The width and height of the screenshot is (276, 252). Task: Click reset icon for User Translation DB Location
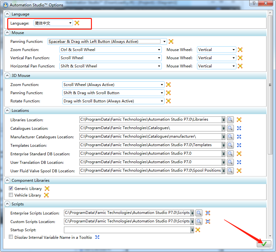pos(239,162)
